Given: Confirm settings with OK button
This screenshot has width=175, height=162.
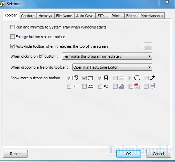Looking at the screenshot, I should [129, 154].
